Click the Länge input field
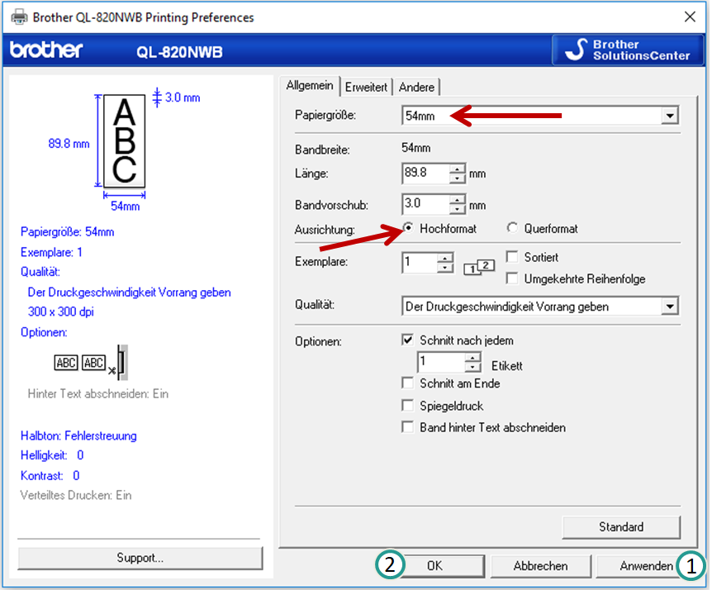Screen dimensions: 712x590 426,174
